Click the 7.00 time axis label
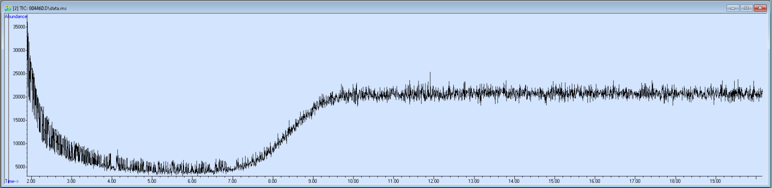 232,182
